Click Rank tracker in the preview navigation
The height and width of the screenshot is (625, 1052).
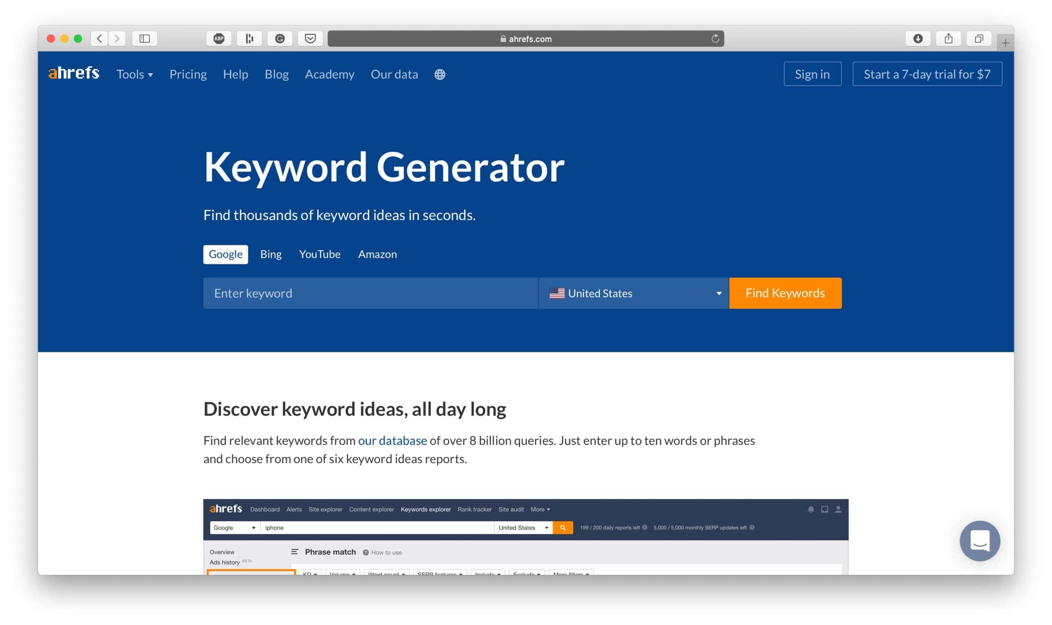tap(474, 509)
